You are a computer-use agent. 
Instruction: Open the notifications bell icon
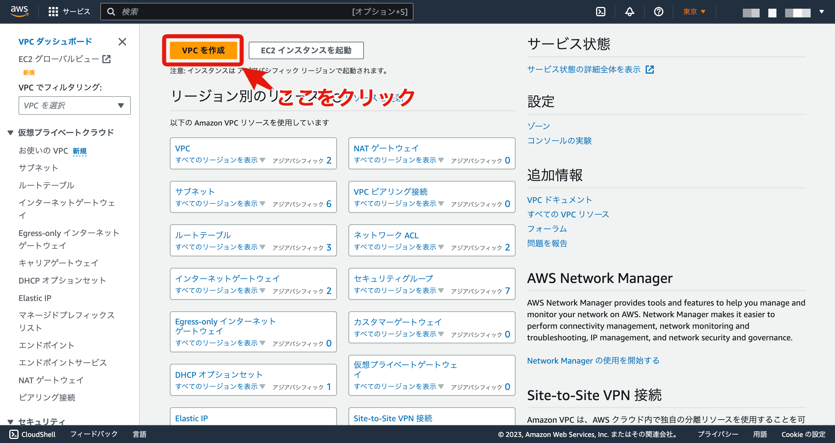(x=629, y=11)
